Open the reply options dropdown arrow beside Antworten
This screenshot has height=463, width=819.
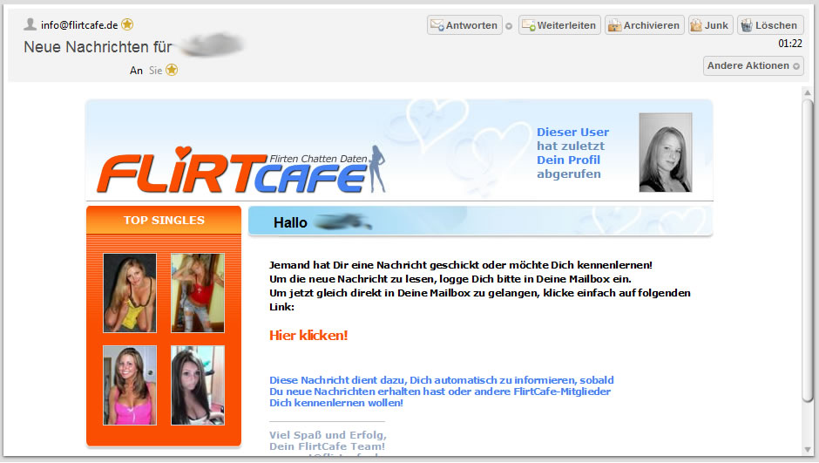(x=509, y=25)
